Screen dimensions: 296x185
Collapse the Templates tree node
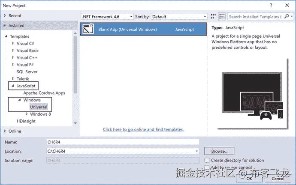coord(6,36)
